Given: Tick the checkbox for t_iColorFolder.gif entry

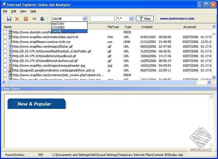Looking at the screenshot, I should coord(5,51).
